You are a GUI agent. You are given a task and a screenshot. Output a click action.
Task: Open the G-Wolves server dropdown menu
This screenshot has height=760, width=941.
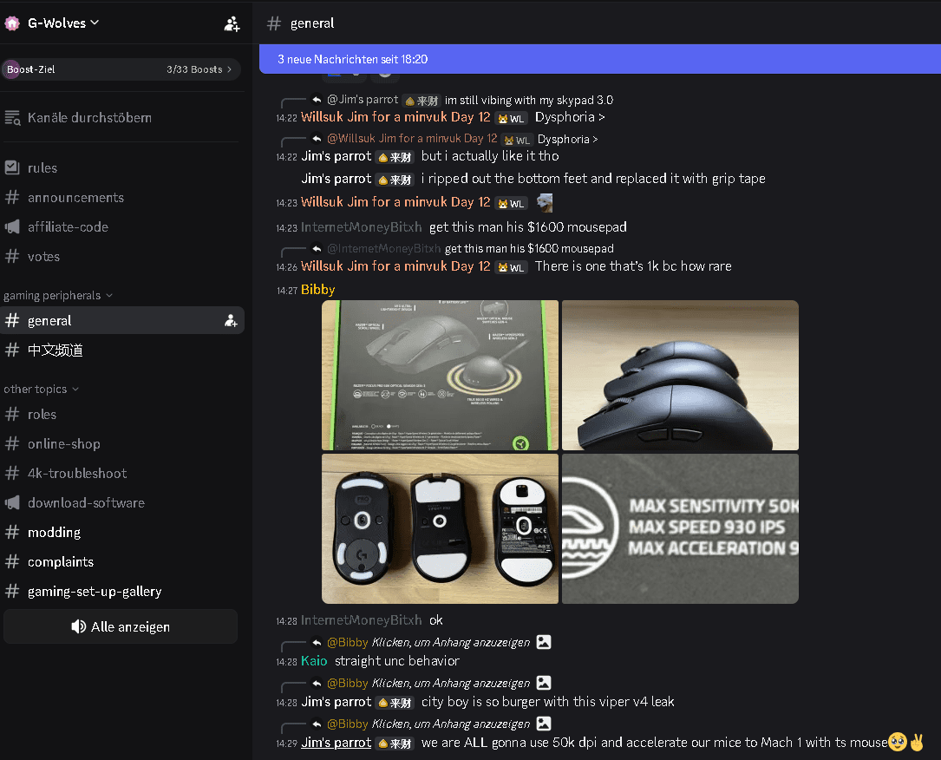63,23
